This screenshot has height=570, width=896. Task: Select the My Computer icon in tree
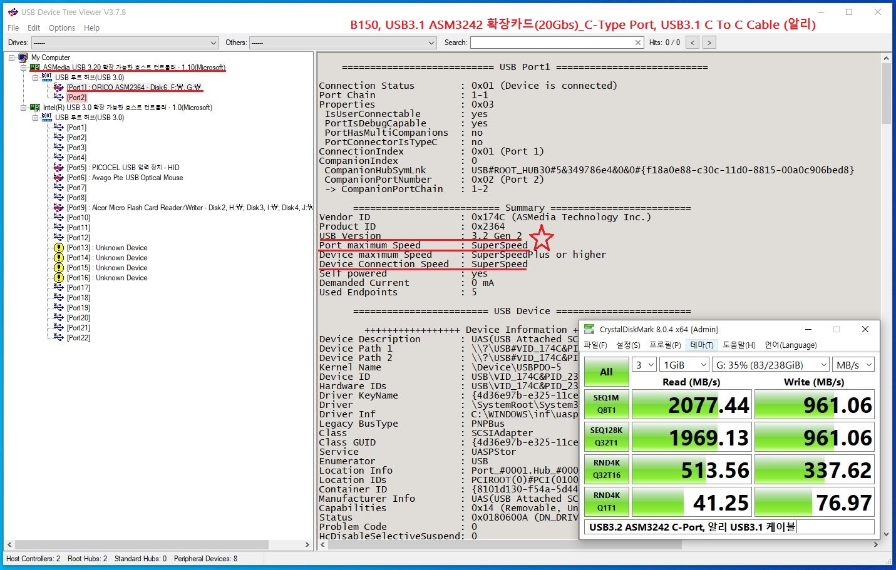[23, 58]
